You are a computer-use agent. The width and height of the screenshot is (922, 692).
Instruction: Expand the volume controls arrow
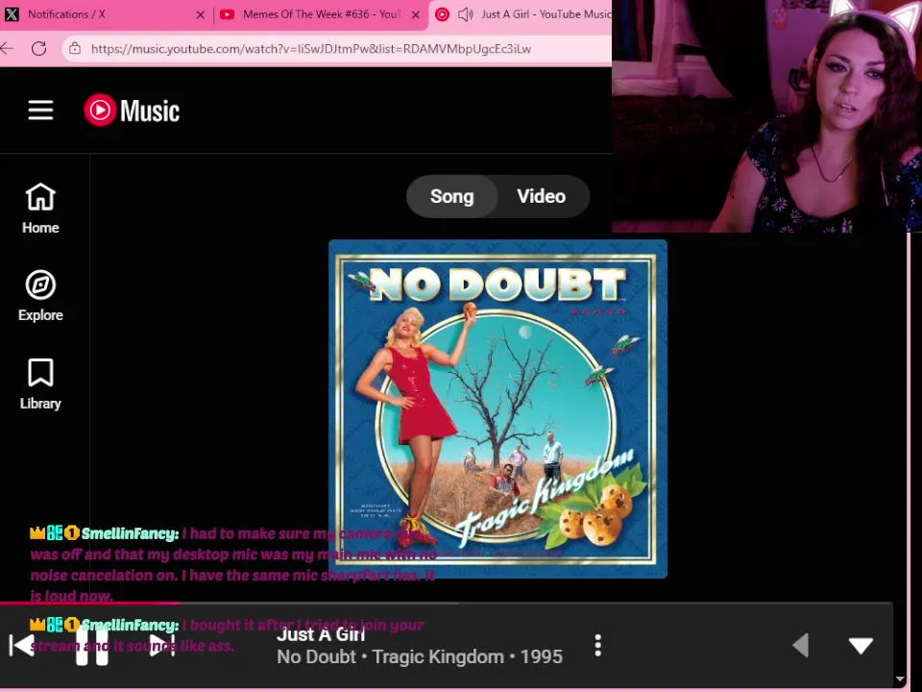801,646
